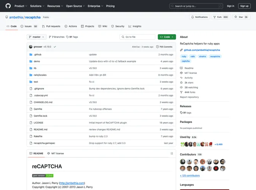The width and height of the screenshot is (256, 190).
Task: Expand the master branch dropdown
Action: pyautogui.click(x=37, y=37)
